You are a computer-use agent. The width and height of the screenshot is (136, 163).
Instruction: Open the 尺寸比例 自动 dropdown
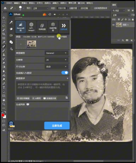pyautogui.click(x=56, y=66)
